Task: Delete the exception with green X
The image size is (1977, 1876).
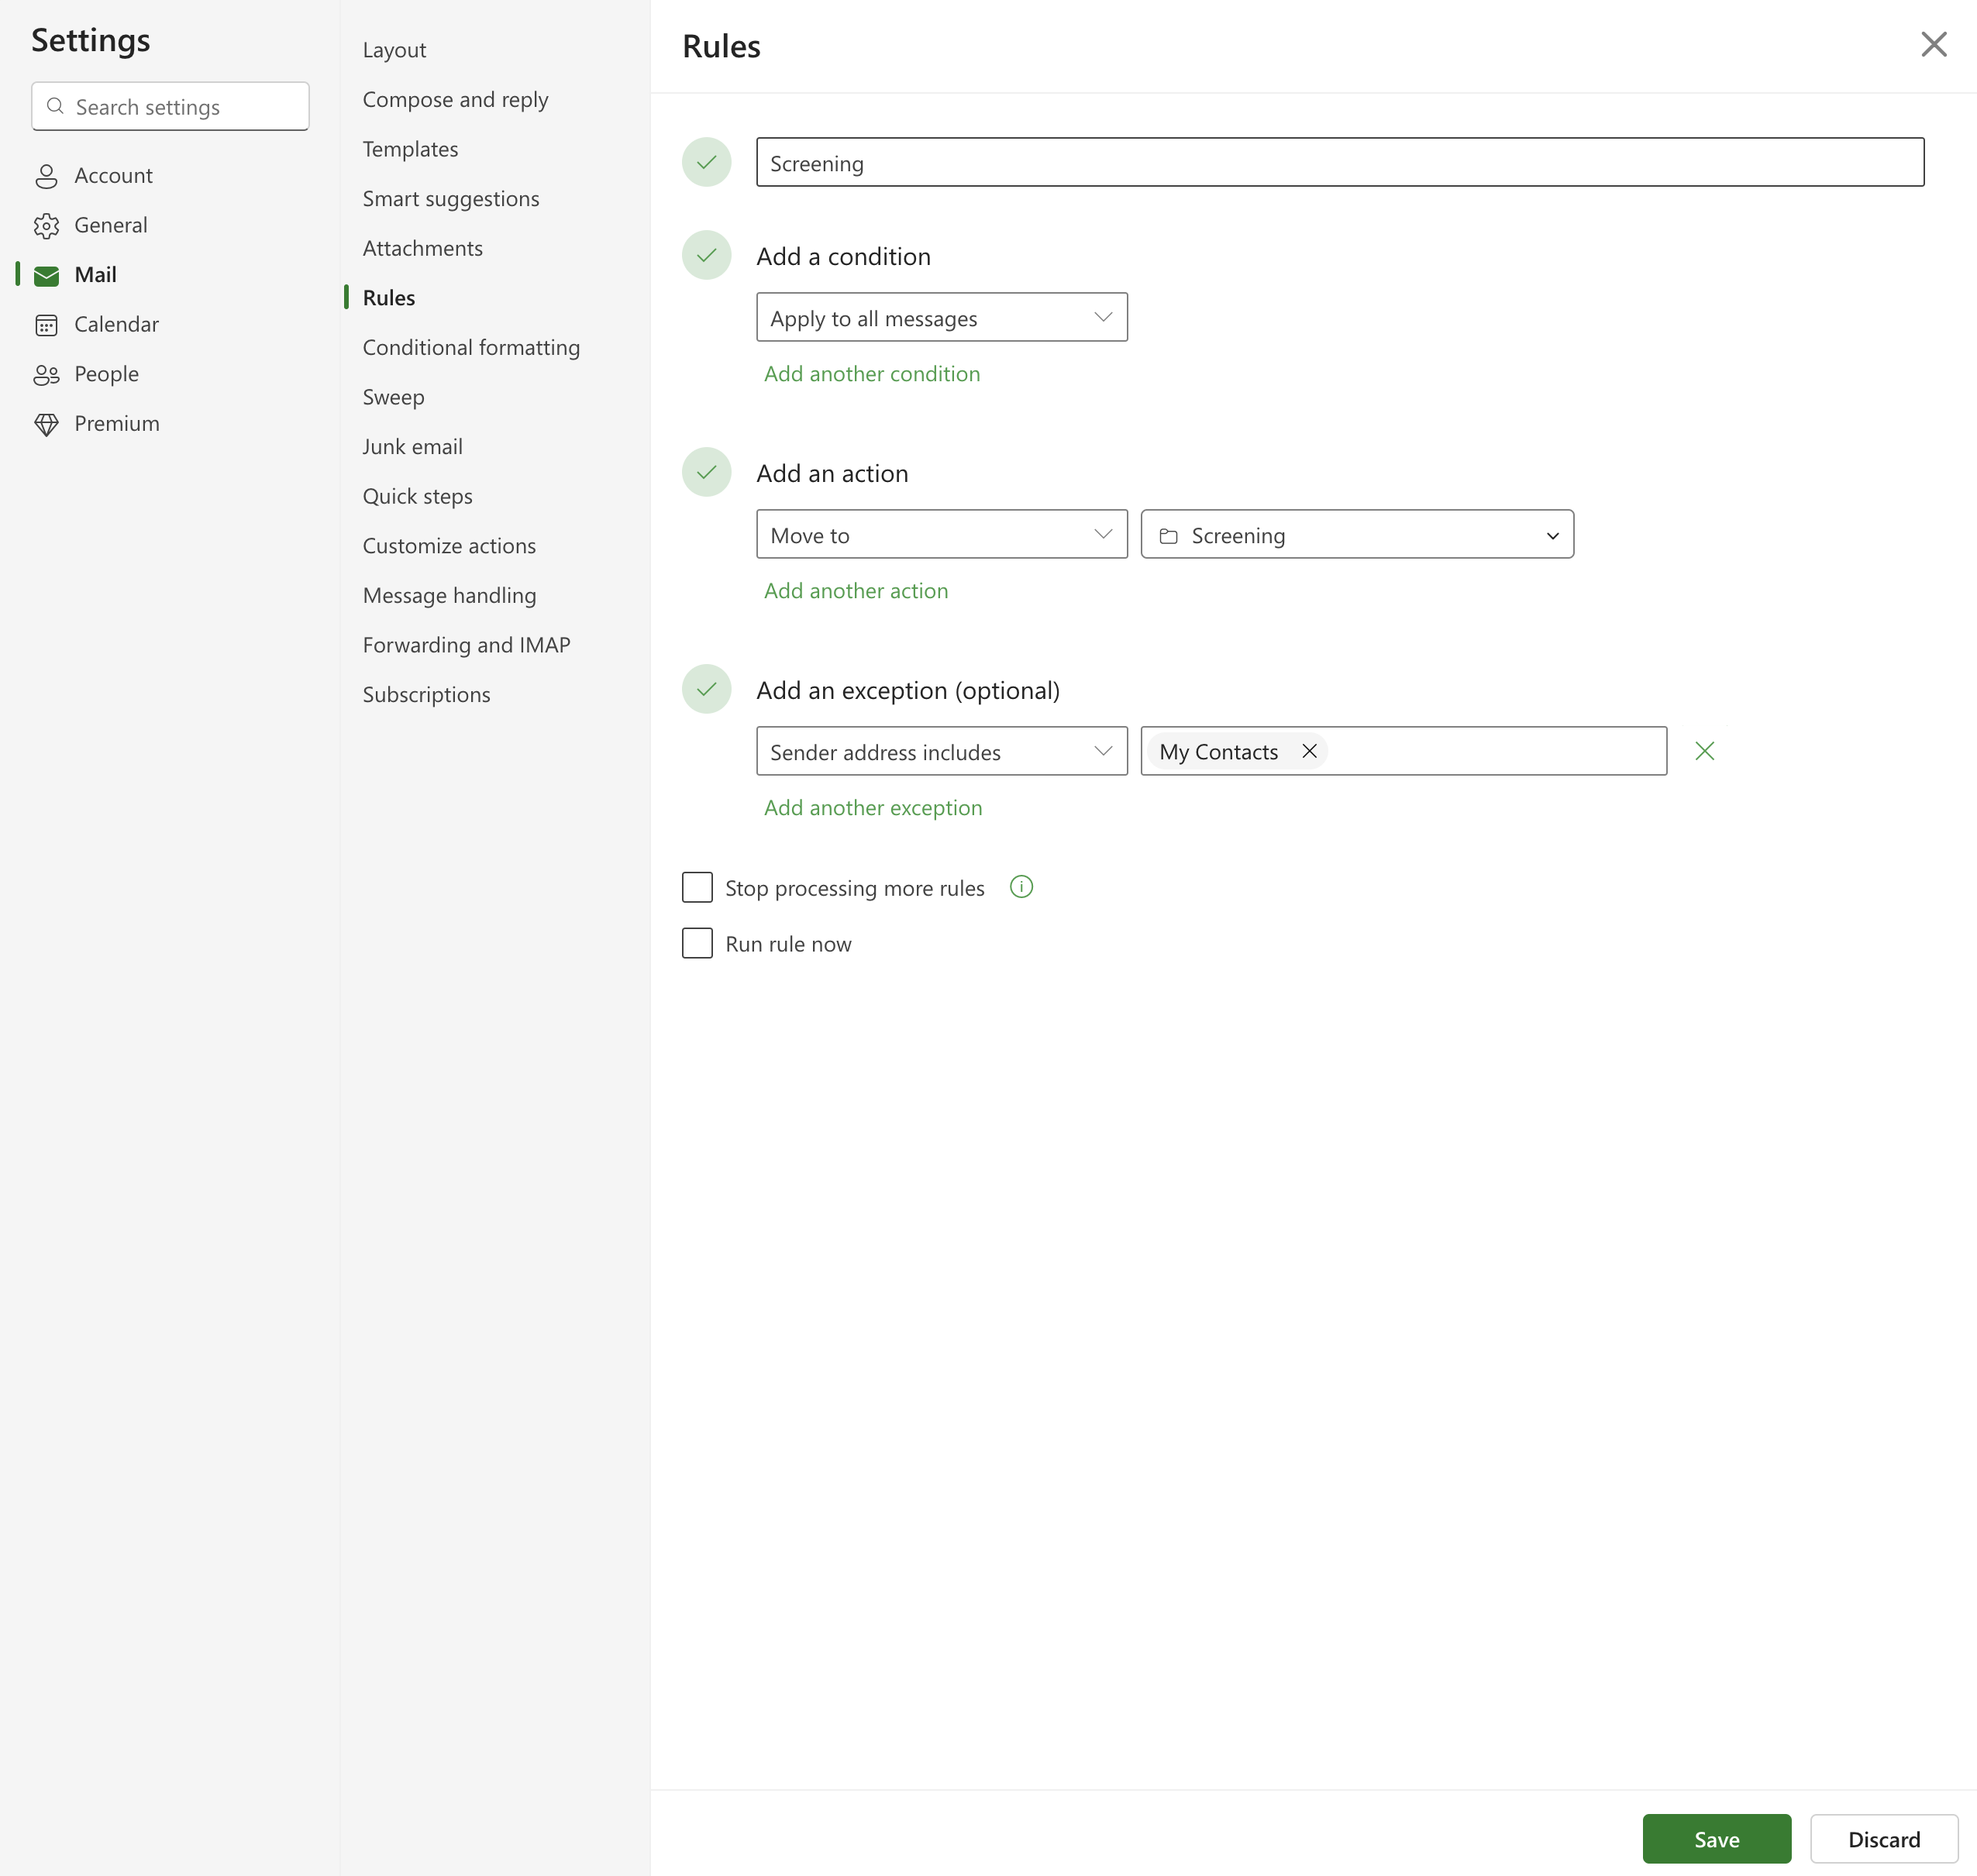Action: coord(1705,751)
